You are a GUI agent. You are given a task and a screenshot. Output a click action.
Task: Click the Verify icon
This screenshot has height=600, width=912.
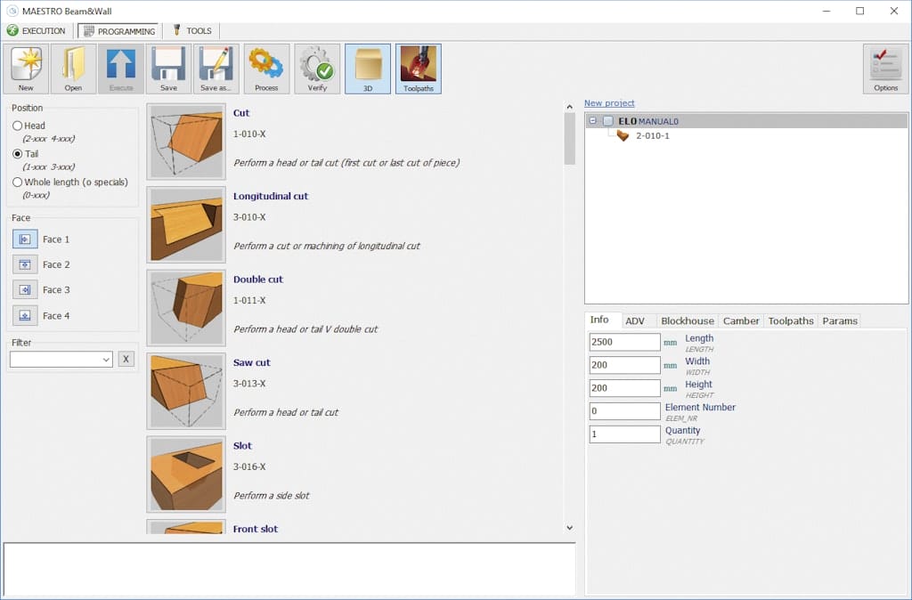point(317,69)
